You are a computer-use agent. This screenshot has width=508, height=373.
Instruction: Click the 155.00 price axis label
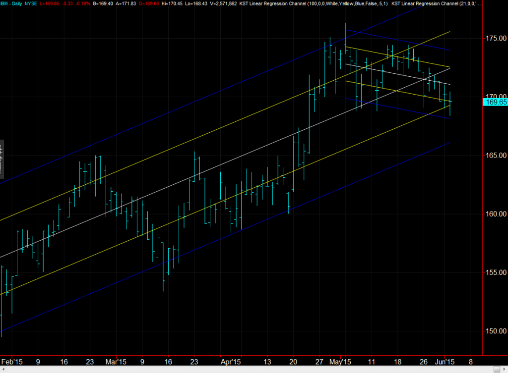tap(496, 273)
